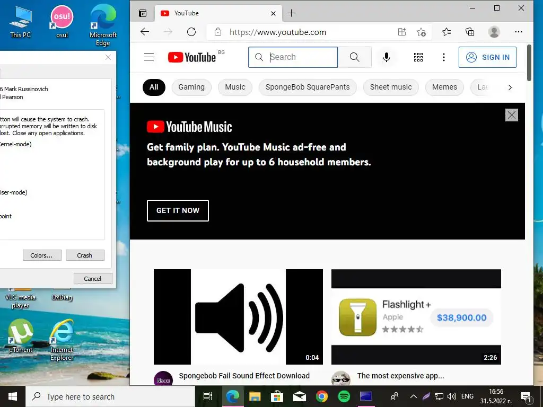The width and height of the screenshot is (543, 407).
Task: Select the This PC desktop icon
Action: [x=21, y=22]
